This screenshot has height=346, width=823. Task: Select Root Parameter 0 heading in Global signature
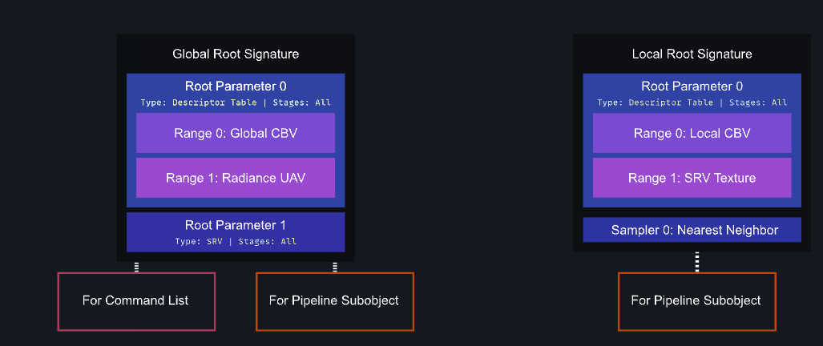pos(236,86)
